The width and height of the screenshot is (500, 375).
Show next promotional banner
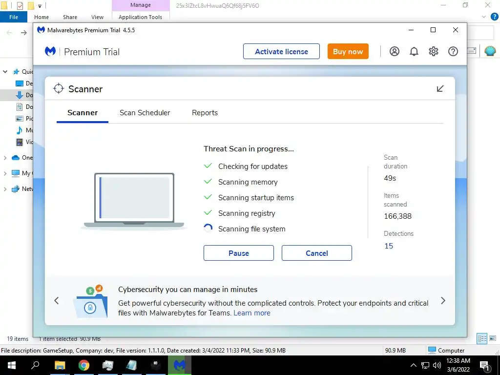443,300
